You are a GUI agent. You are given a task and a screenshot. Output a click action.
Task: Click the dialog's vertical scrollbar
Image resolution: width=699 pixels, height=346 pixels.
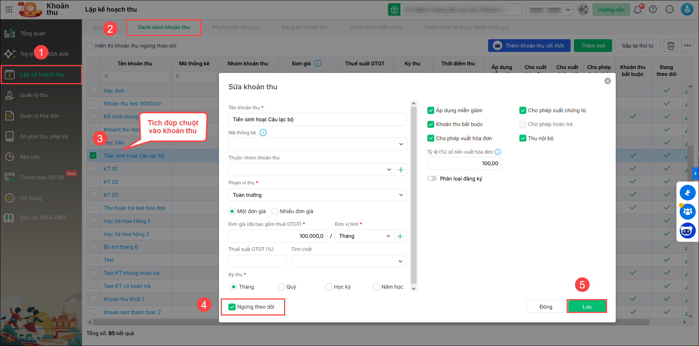(x=414, y=192)
